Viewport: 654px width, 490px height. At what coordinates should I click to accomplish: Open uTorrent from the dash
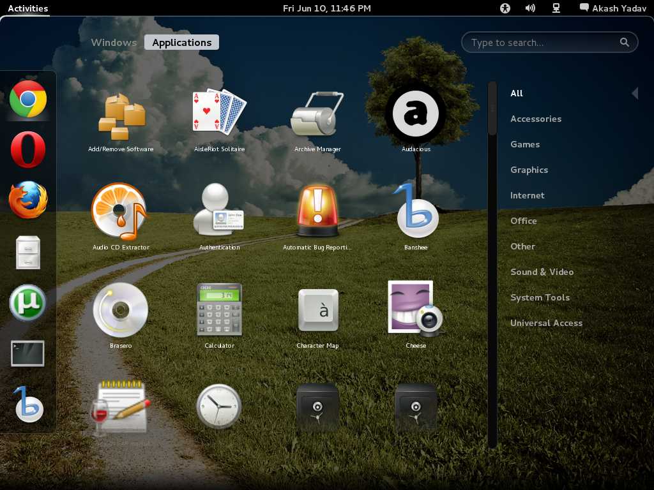[x=28, y=302]
